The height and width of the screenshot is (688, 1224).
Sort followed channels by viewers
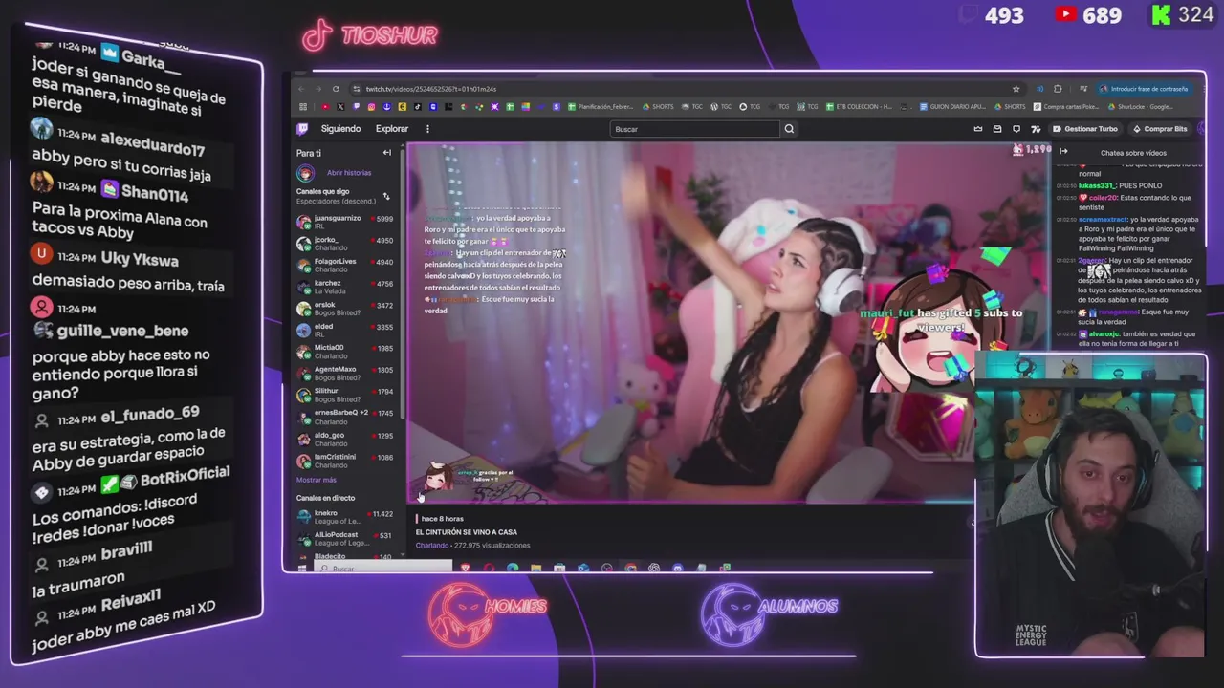click(386, 196)
